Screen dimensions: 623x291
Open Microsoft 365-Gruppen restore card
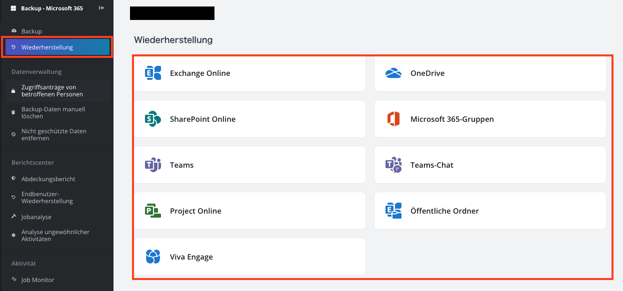(x=490, y=119)
